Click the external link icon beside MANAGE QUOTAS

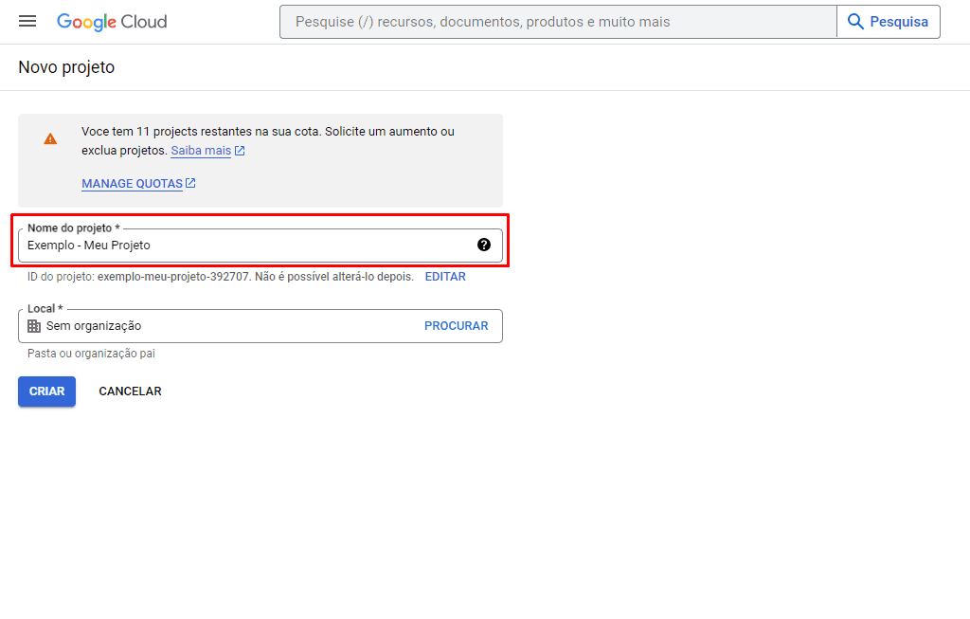pyautogui.click(x=190, y=183)
